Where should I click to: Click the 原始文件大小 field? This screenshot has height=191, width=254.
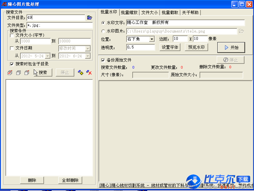pos(221,75)
